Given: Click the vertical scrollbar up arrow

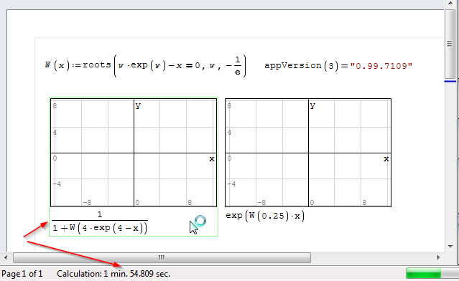Looking at the screenshot, I should point(450,4).
